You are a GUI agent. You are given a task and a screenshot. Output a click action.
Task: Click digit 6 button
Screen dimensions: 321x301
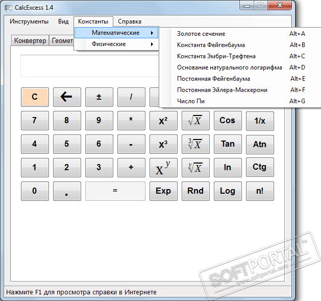(99, 144)
